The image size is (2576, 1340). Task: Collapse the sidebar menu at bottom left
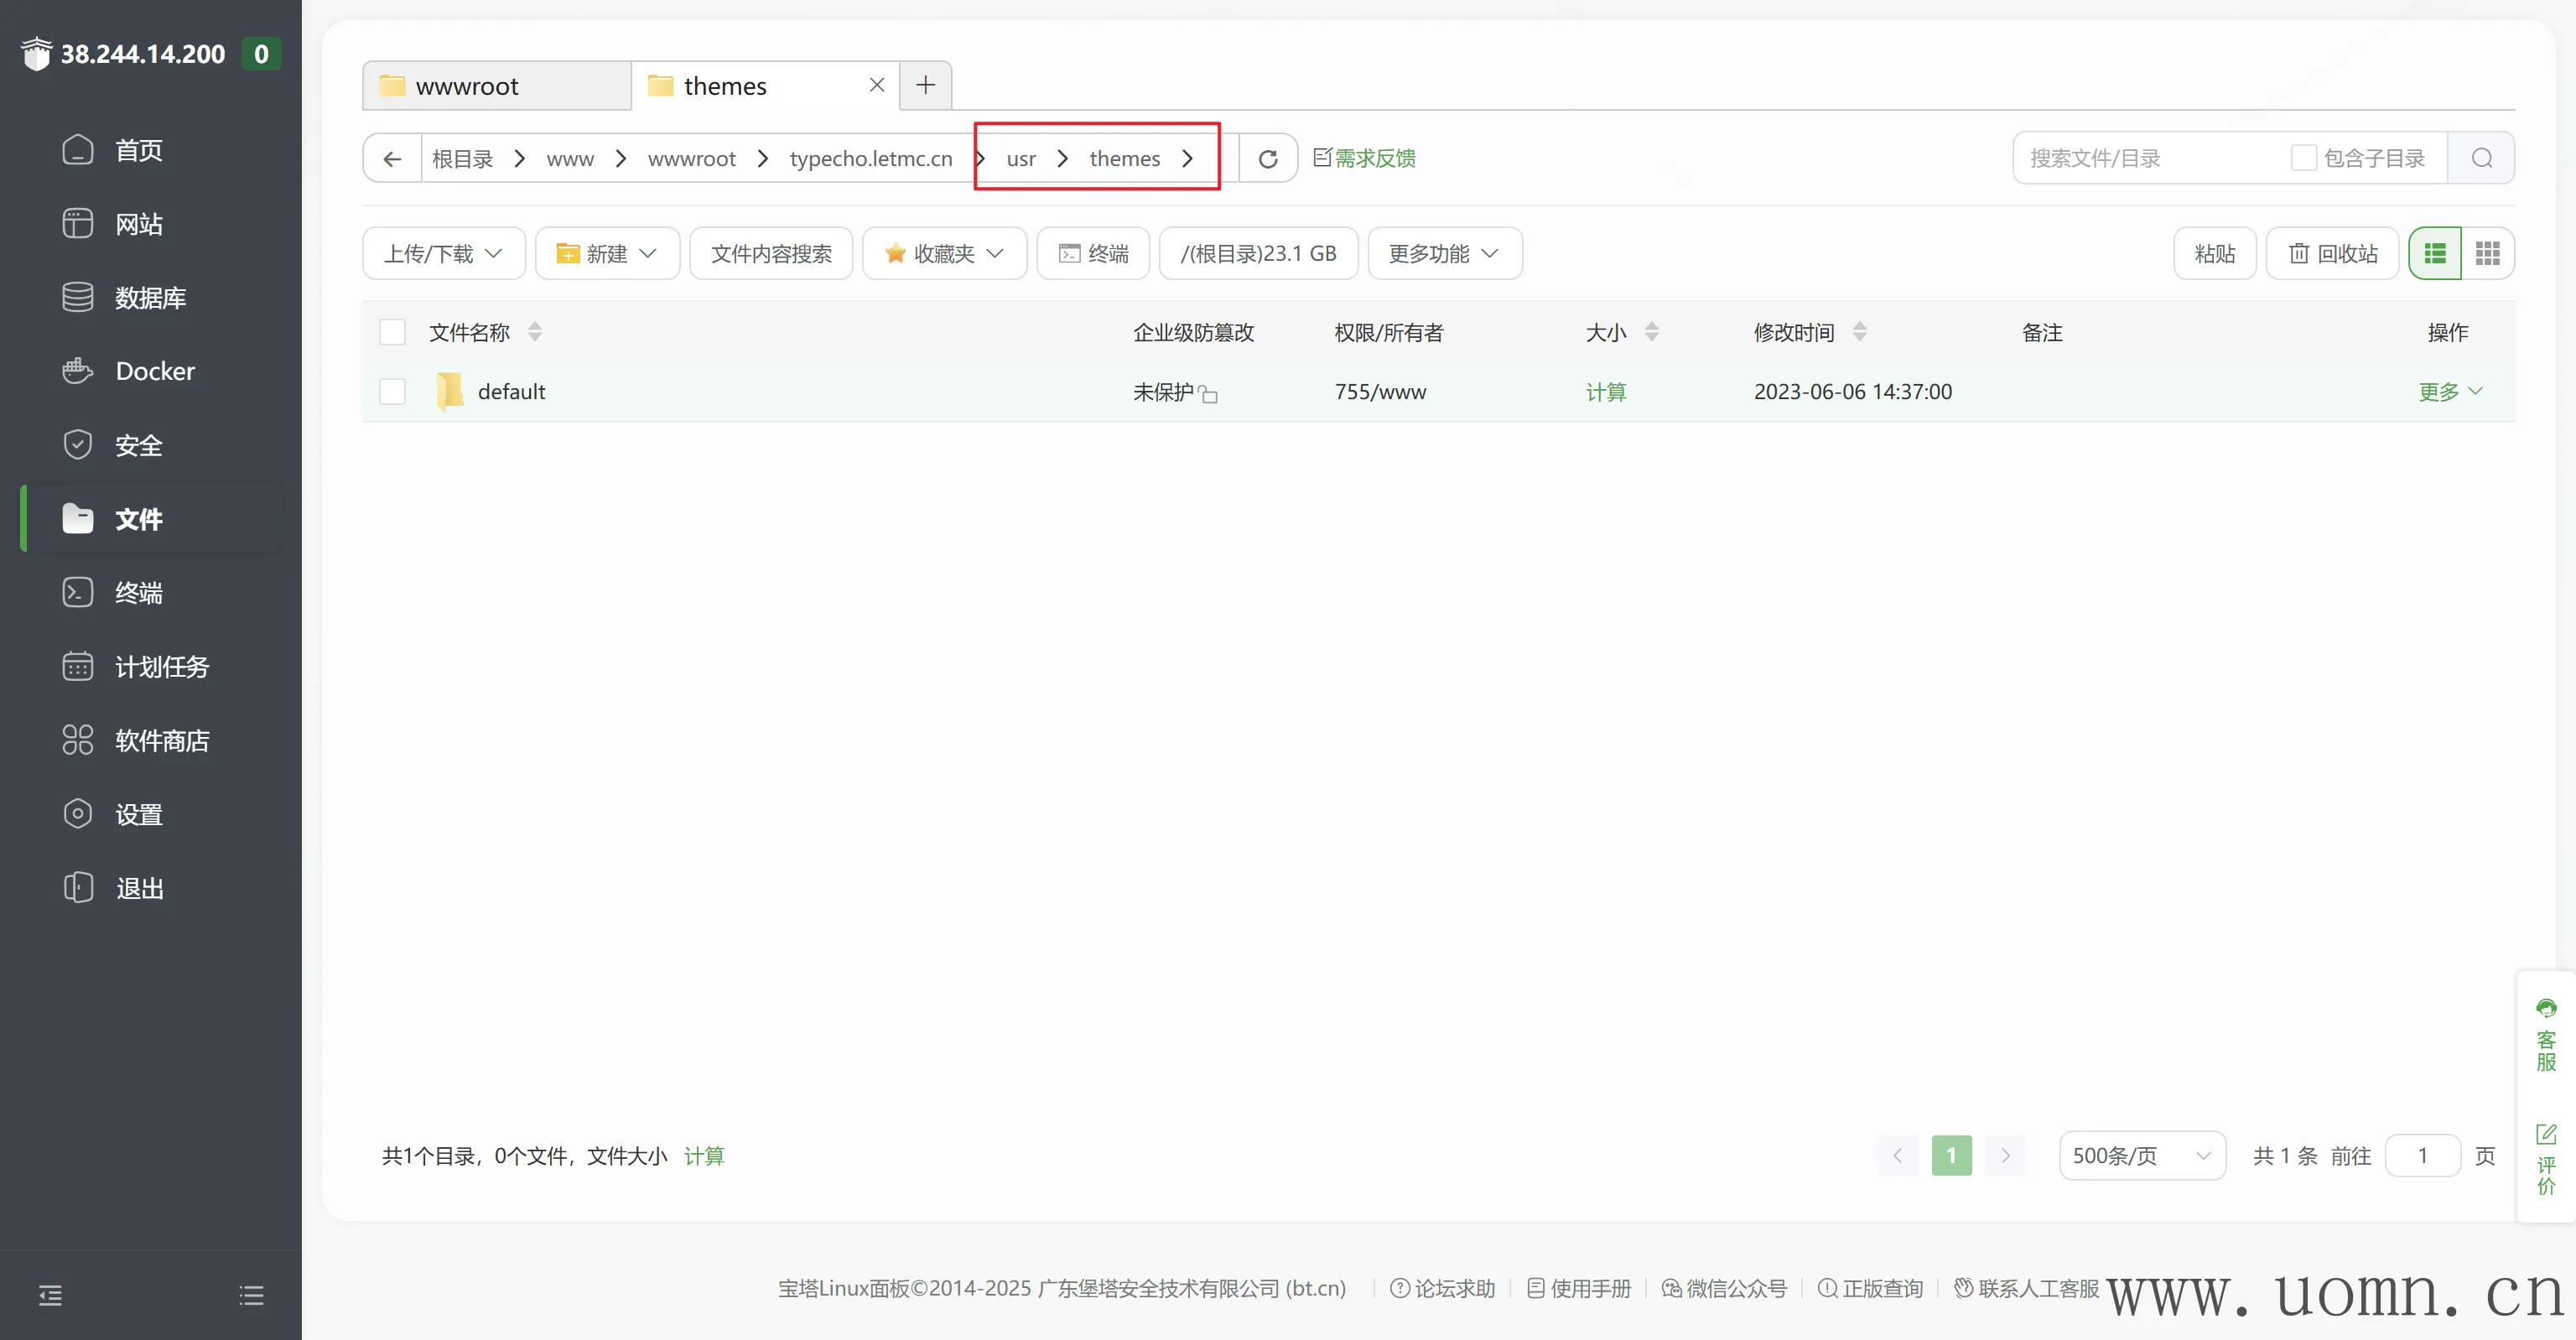[50, 1295]
